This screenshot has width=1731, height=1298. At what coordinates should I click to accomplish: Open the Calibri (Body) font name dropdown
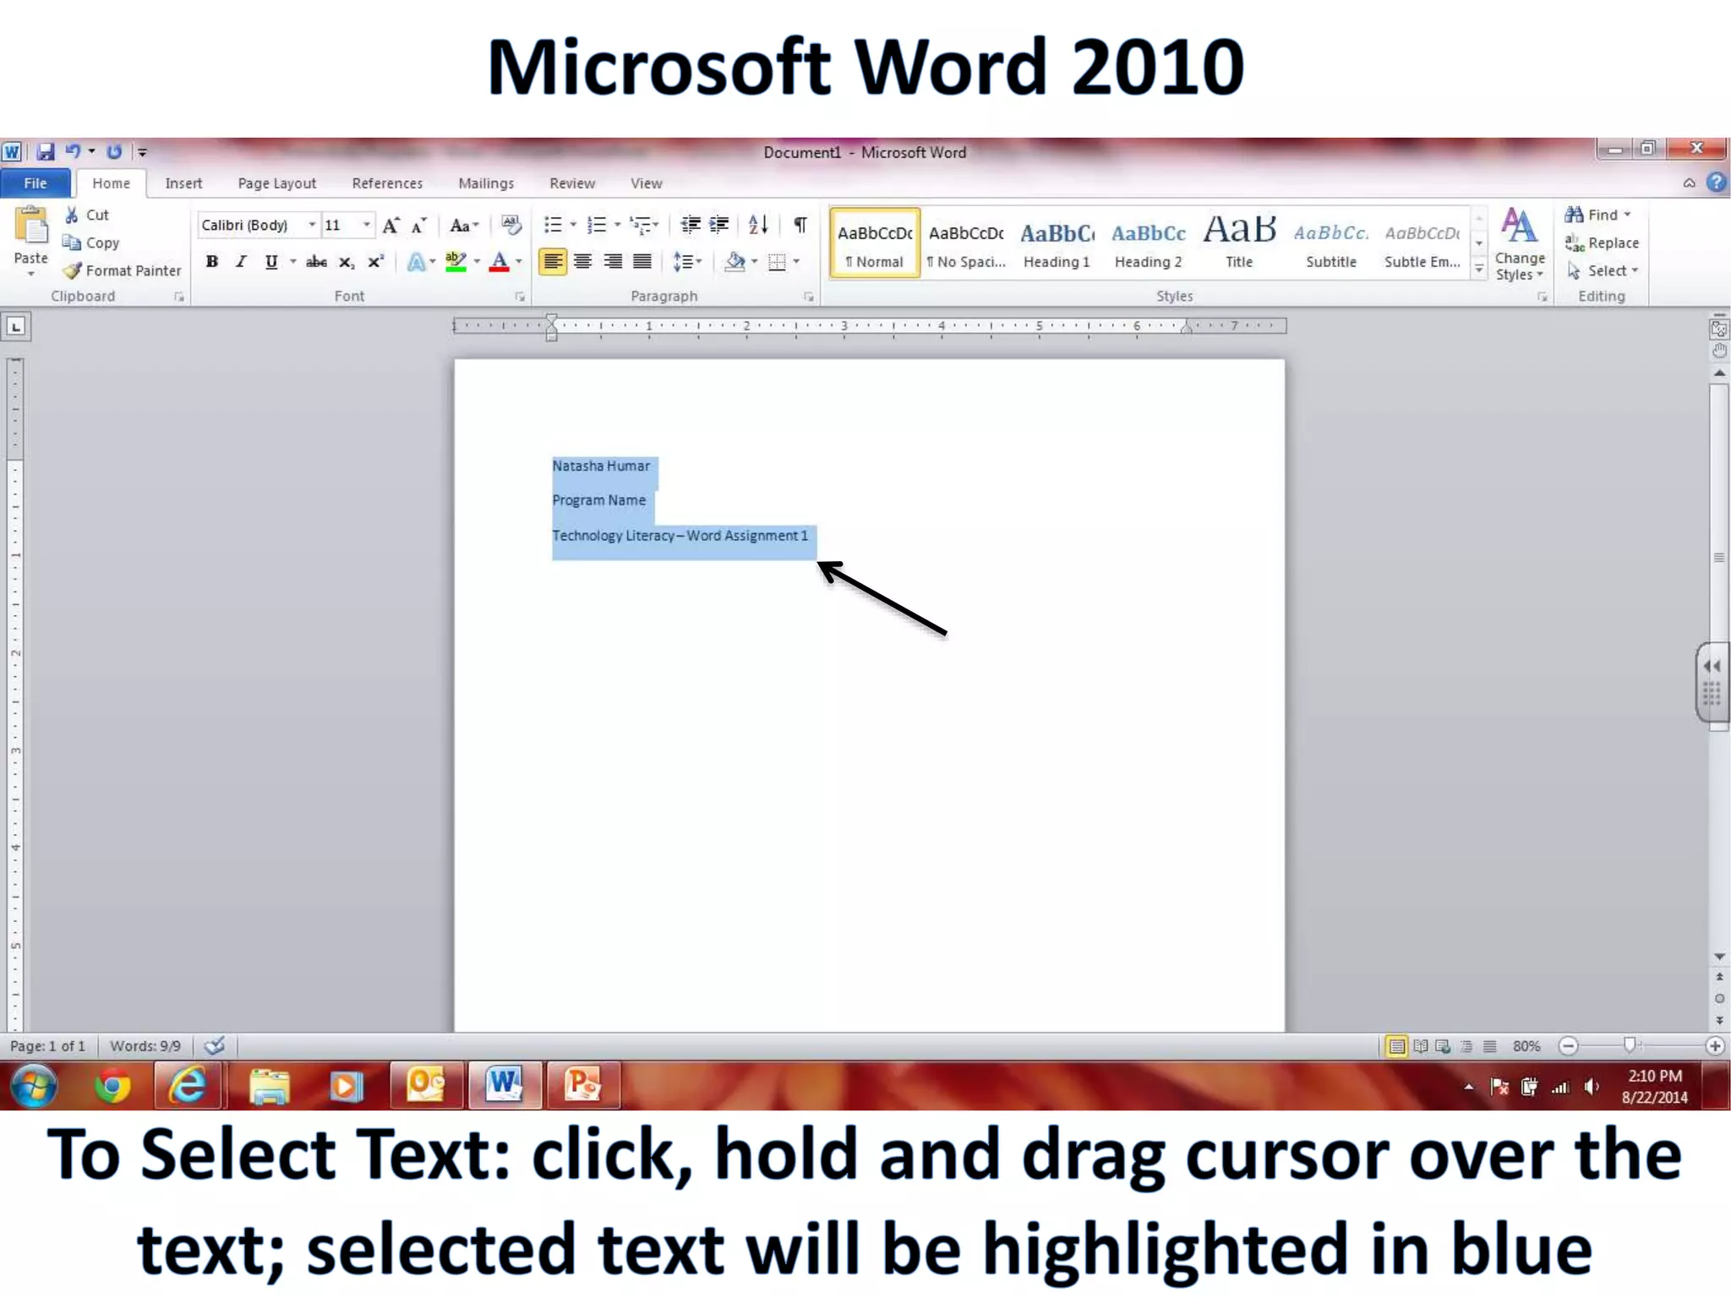[x=312, y=225]
